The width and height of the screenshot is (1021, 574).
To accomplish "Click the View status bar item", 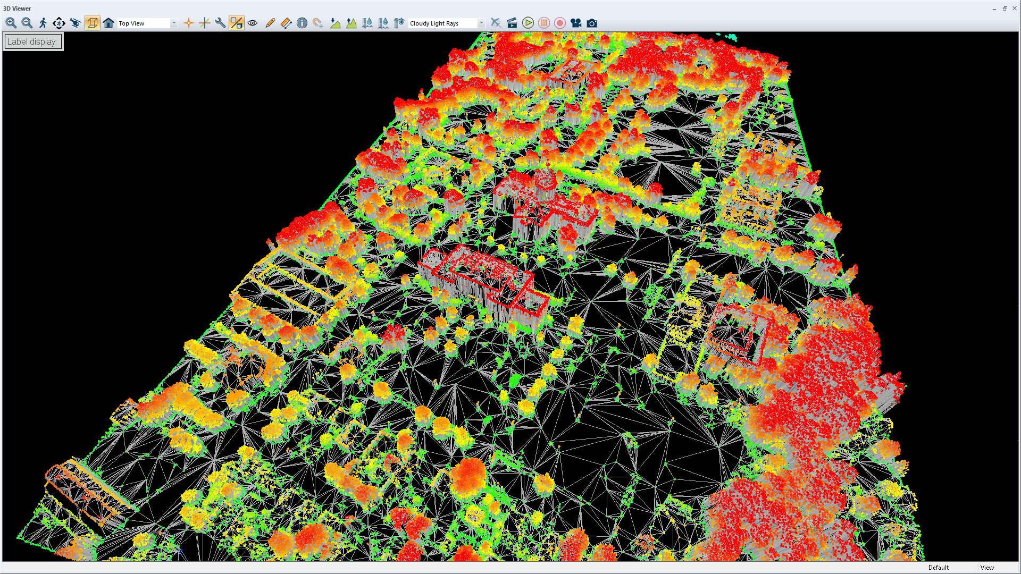I will click(x=987, y=567).
